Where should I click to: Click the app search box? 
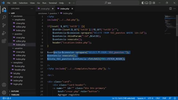pos(108,3)
